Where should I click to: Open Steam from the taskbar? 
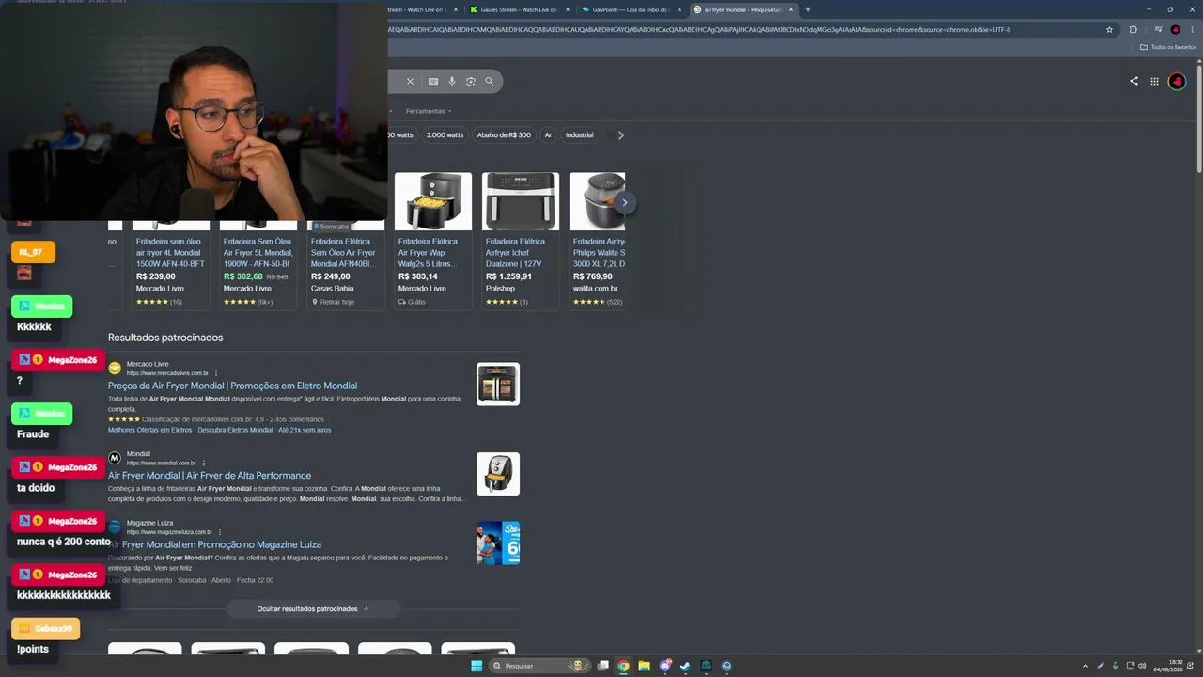[685, 666]
